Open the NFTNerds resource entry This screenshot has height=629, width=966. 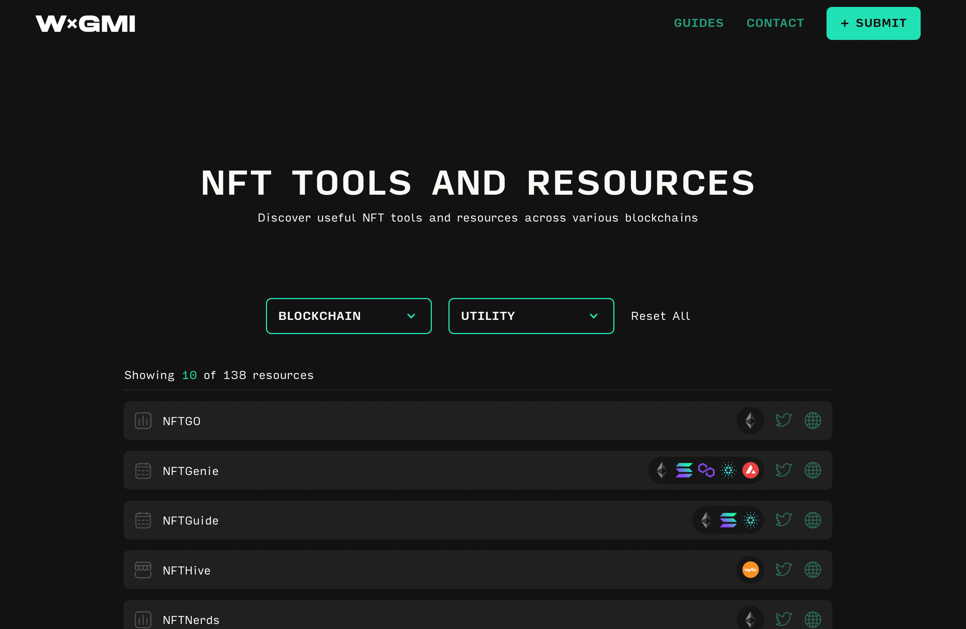pyautogui.click(x=478, y=615)
